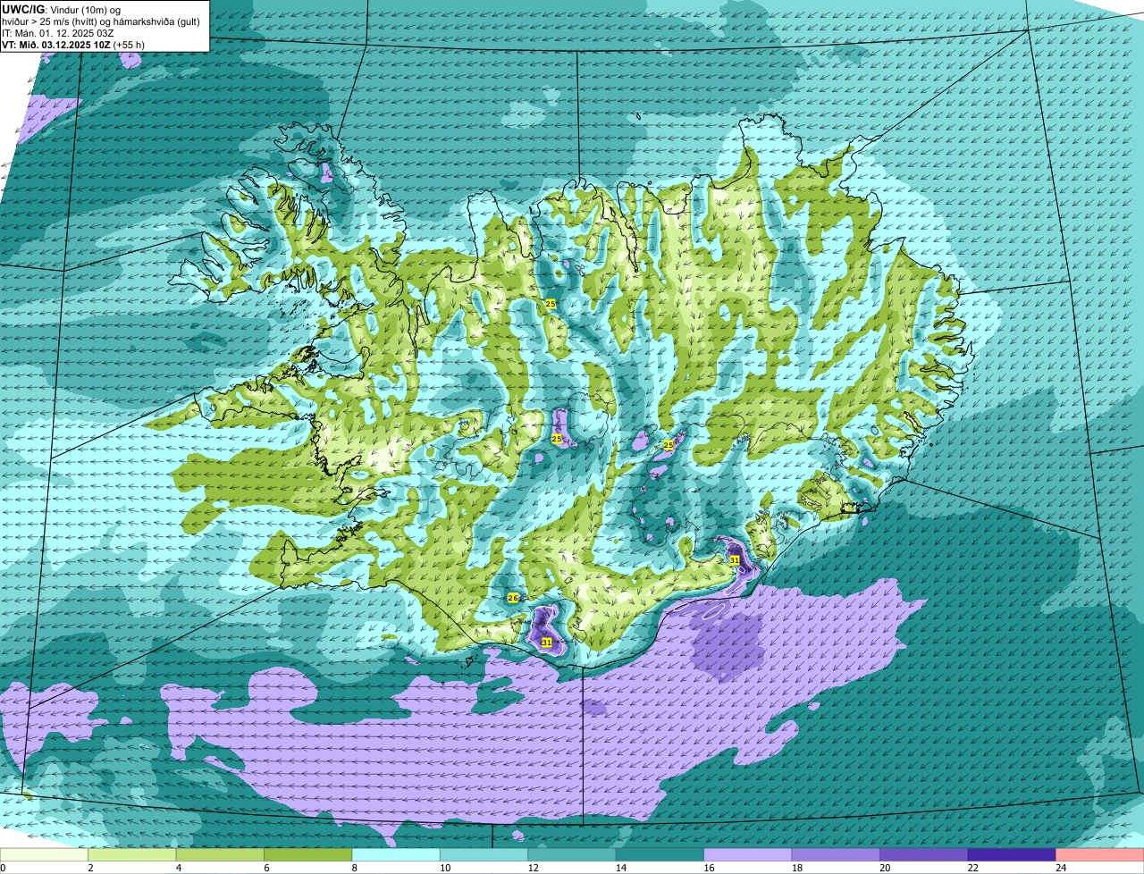The height and width of the screenshot is (874, 1144).
Task: Click the 0–2 m/s pale yellow legend swatch
Action: pos(45,855)
